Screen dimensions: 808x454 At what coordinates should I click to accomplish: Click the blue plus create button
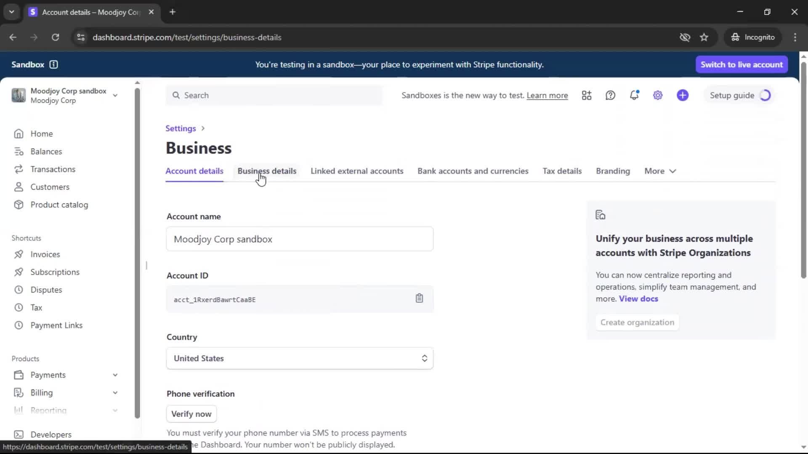683,95
